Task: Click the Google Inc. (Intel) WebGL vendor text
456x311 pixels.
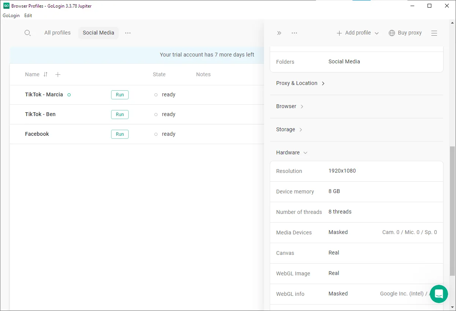Action: 404,294
